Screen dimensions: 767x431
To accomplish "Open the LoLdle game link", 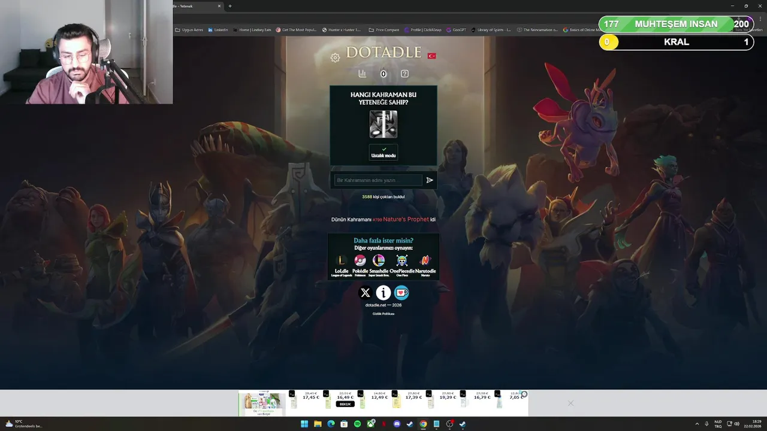I will (342, 265).
